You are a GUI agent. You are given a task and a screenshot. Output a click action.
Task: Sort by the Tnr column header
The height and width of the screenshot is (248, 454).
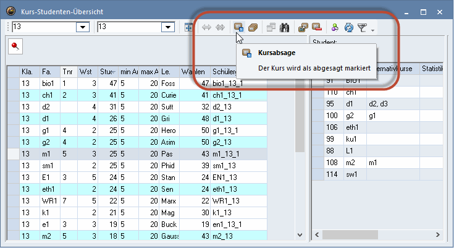69,72
